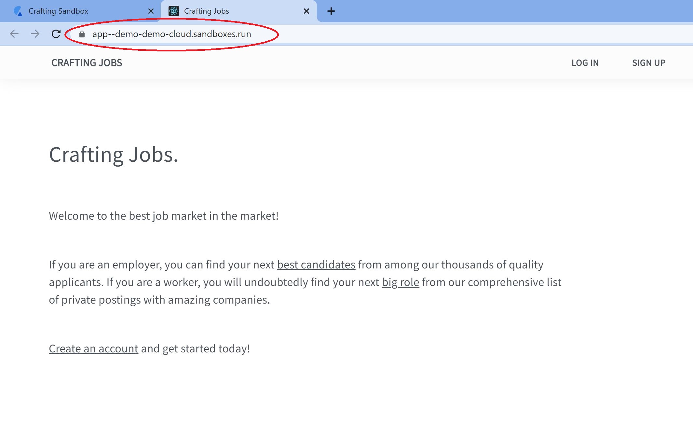This screenshot has height=423, width=693.
Task: Click the Create an account link
Action: click(x=93, y=348)
